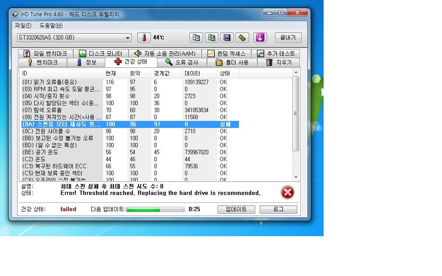Select the 건강 상태 tab
This screenshot has height=276, width=442.
coord(131,62)
